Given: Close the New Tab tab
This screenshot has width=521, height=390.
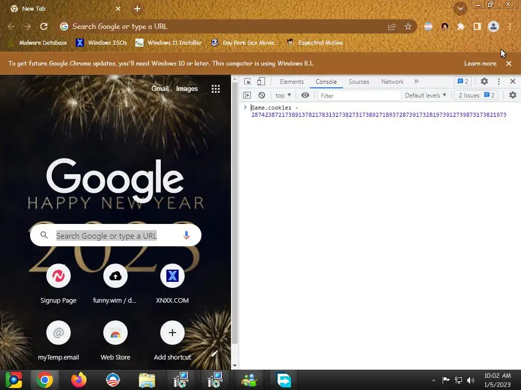Looking at the screenshot, I should [118, 9].
